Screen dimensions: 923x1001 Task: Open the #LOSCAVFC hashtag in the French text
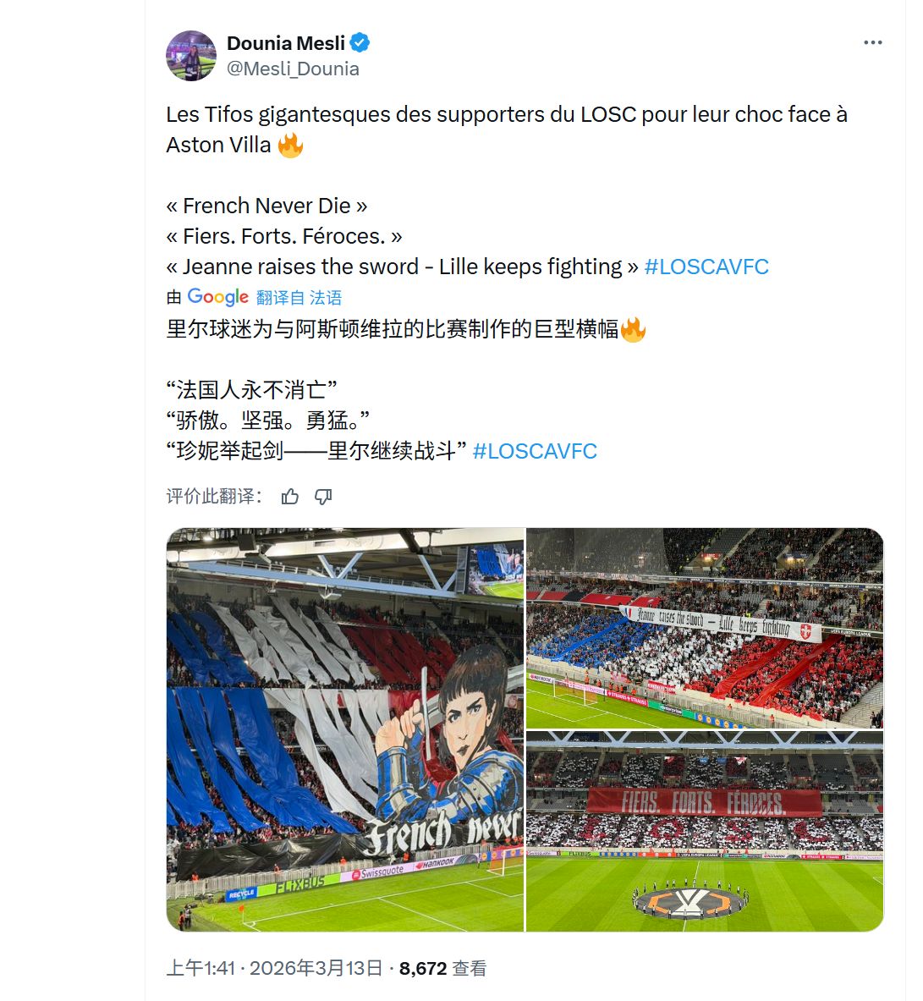tap(706, 267)
